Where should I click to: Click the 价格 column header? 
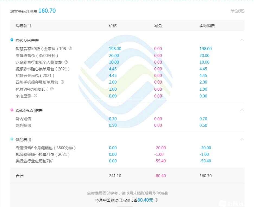tap(113, 26)
